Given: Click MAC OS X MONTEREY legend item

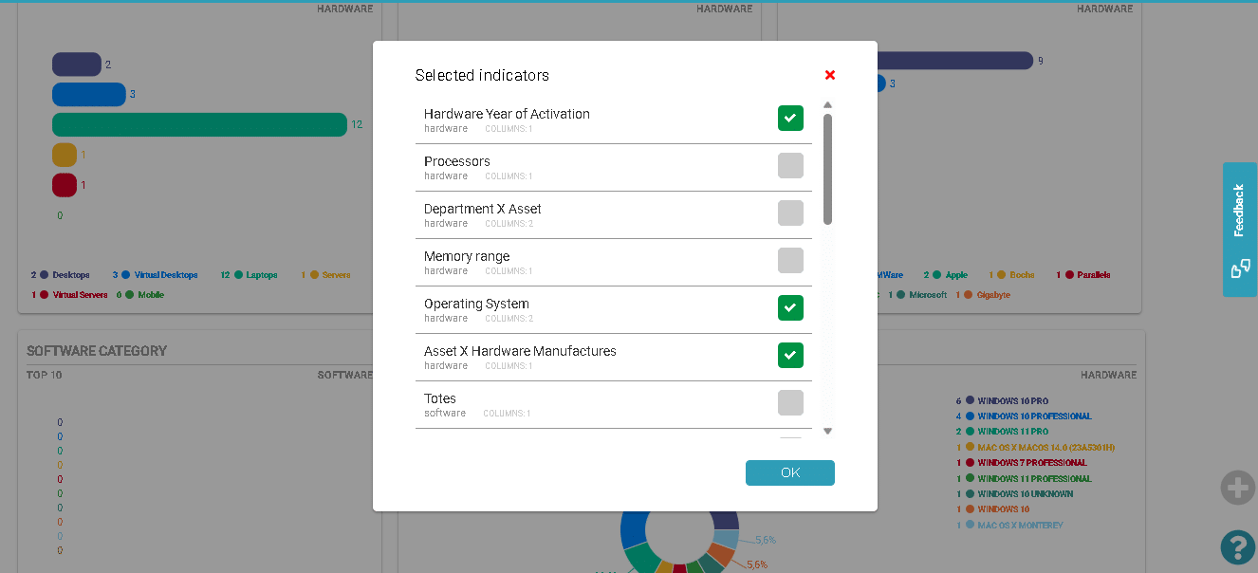Looking at the screenshot, I should [x=1009, y=525].
